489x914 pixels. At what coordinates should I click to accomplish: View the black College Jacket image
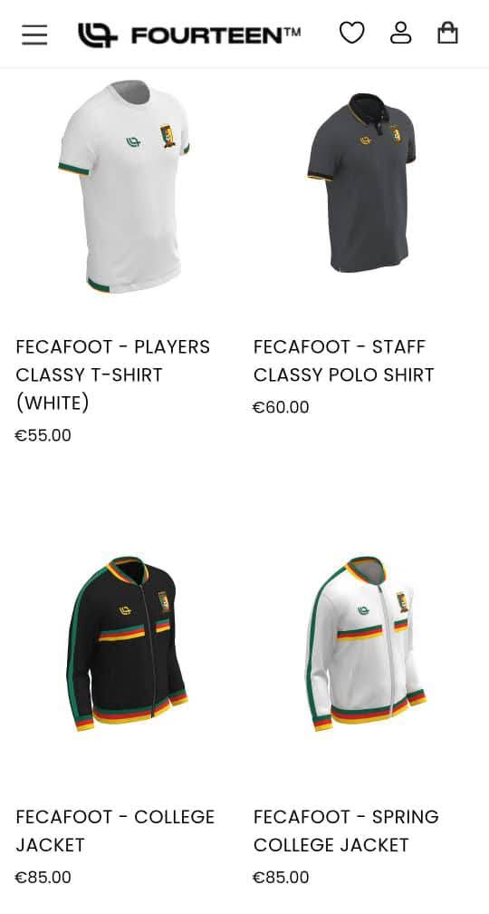tap(127, 644)
